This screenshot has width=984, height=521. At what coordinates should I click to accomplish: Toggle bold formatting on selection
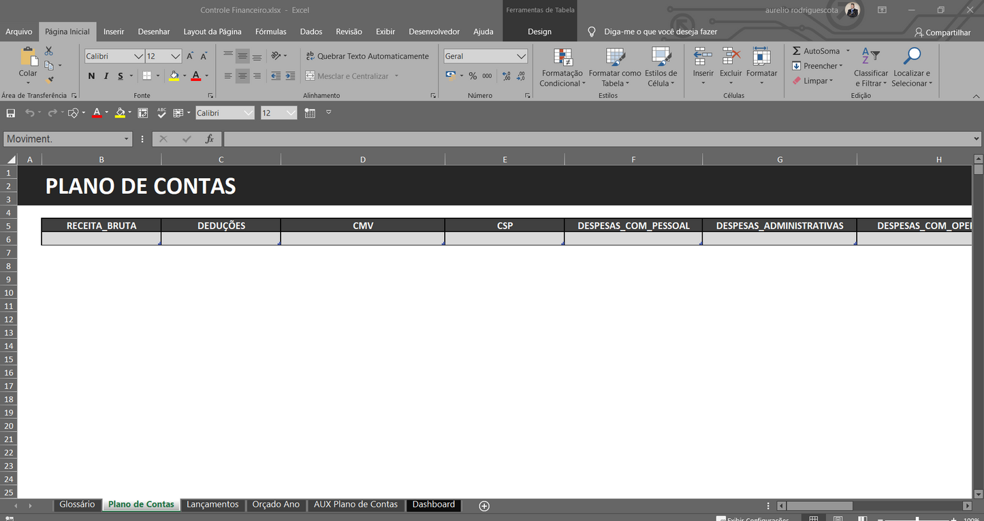[91, 75]
